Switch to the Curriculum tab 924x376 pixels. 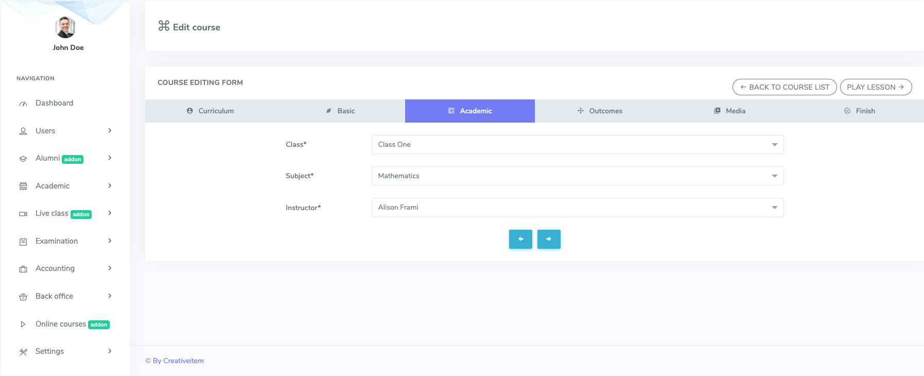[210, 111]
